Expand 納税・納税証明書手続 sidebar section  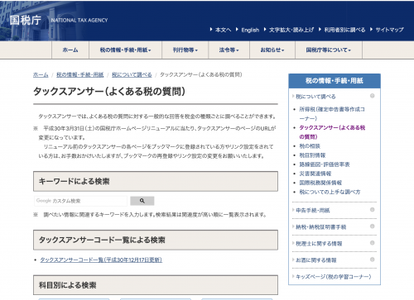coord(320,227)
